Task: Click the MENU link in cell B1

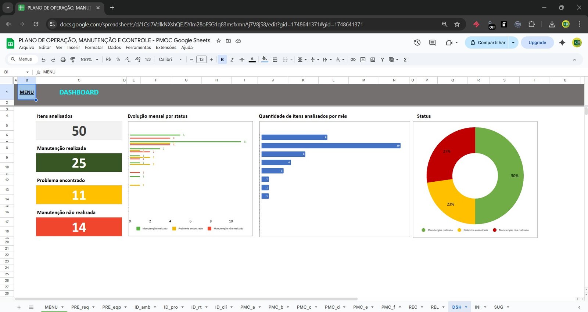Action: [26, 92]
